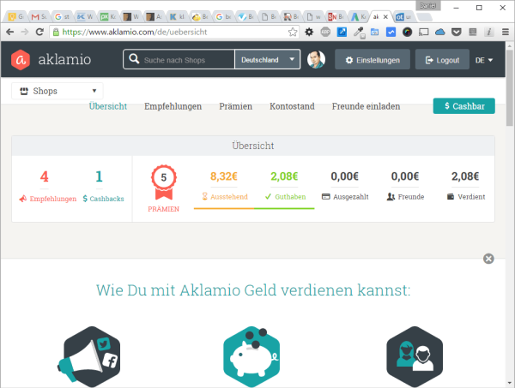Click the Cashbar button
Image resolution: width=515 pixels, height=388 pixels.
463,106
